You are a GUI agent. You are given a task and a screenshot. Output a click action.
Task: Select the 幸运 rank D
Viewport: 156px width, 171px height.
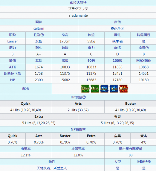click(x=118, y=54)
